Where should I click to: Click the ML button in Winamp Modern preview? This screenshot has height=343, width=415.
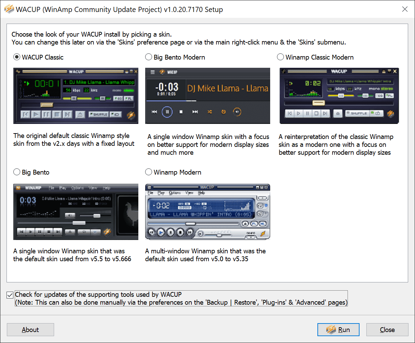[x=262, y=224]
